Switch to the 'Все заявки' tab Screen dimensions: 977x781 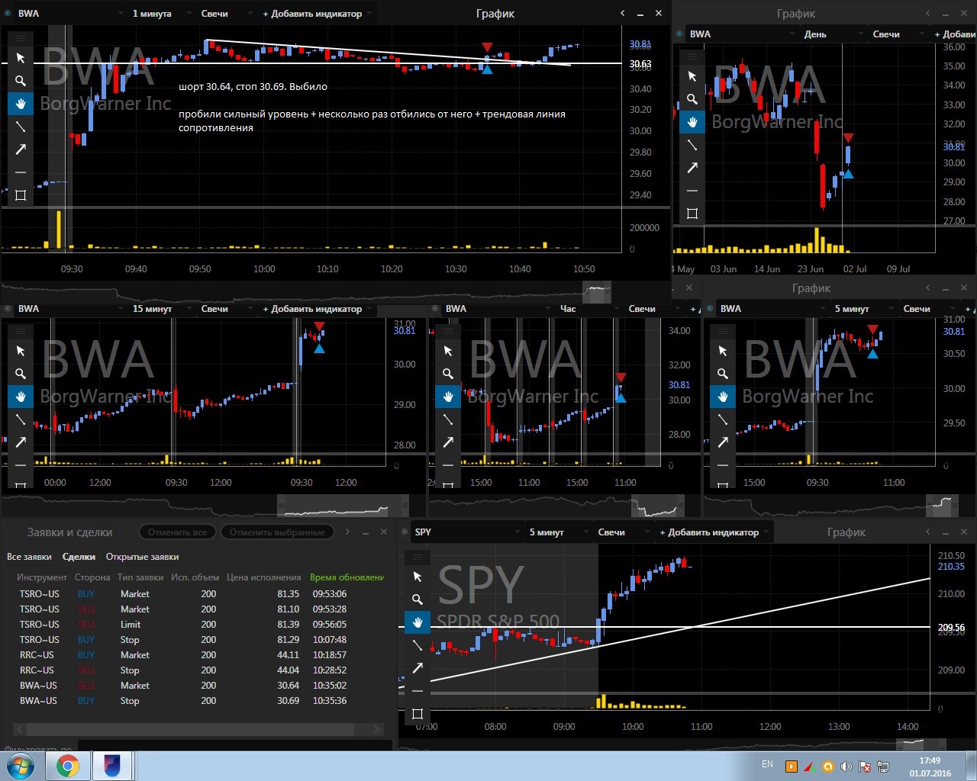[29, 557]
